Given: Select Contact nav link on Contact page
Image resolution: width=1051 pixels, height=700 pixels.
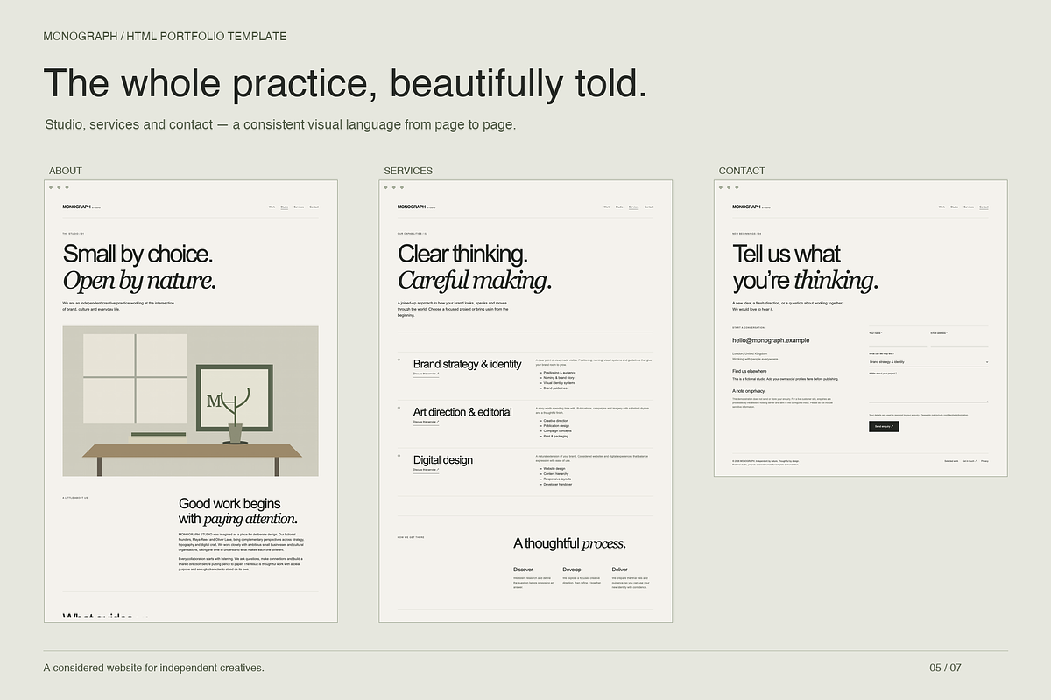Looking at the screenshot, I should click(983, 206).
